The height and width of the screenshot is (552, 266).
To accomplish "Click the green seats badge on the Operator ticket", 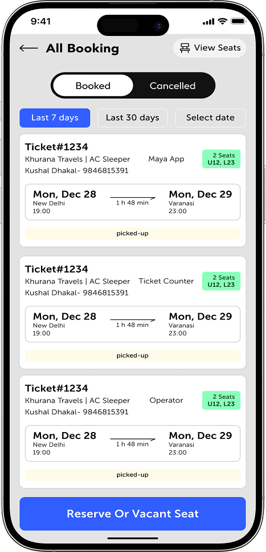I will pos(221,400).
